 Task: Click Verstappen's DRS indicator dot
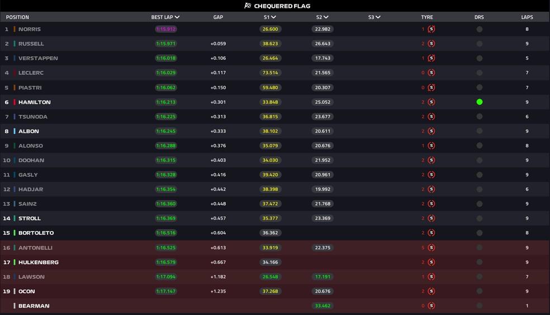[x=480, y=58]
